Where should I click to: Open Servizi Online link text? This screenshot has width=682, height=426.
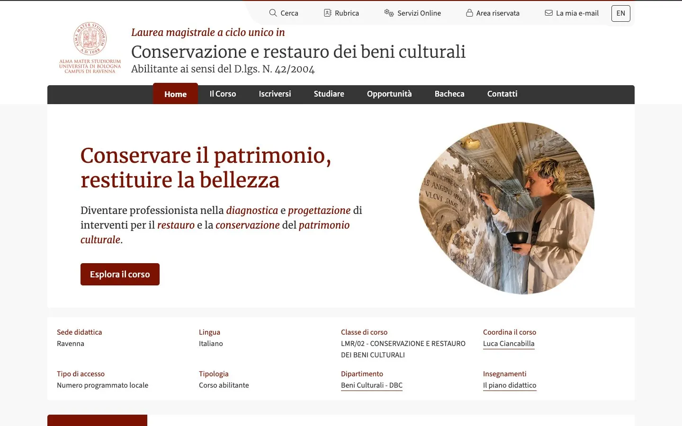pyautogui.click(x=419, y=13)
